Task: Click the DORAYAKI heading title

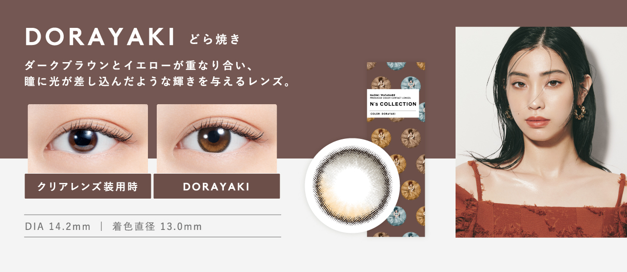Action: point(100,37)
